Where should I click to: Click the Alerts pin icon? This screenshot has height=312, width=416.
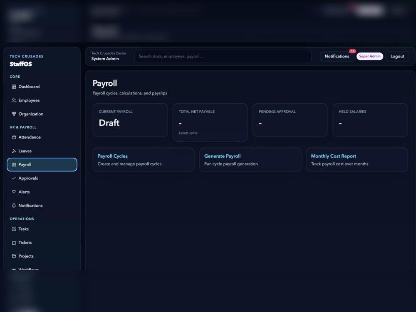point(14,192)
